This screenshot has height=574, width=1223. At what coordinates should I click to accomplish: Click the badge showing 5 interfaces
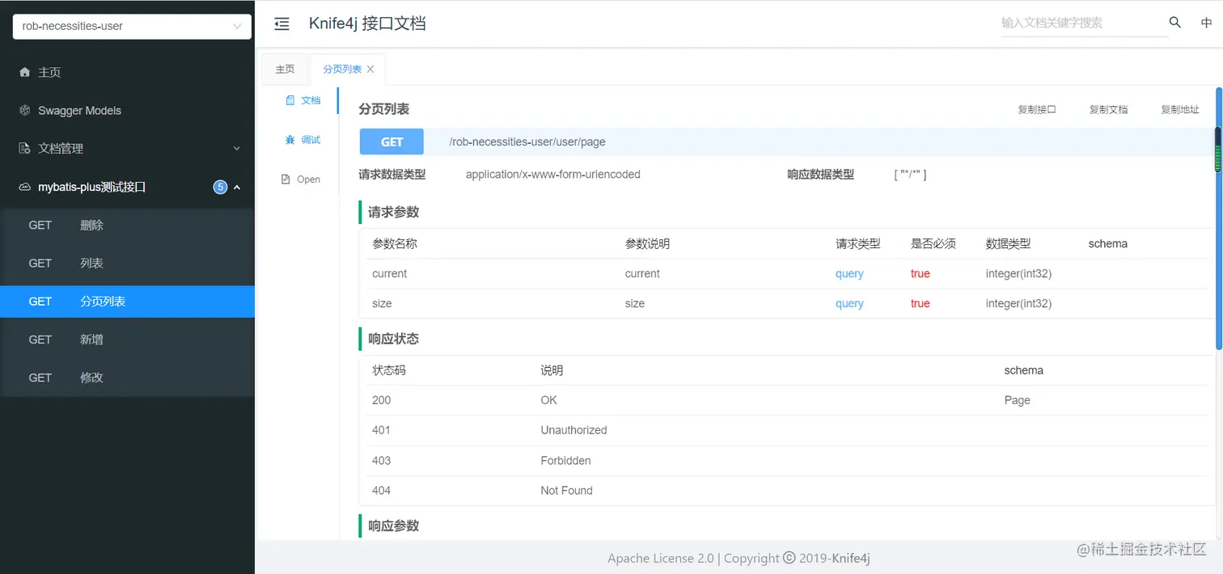coord(220,187)
